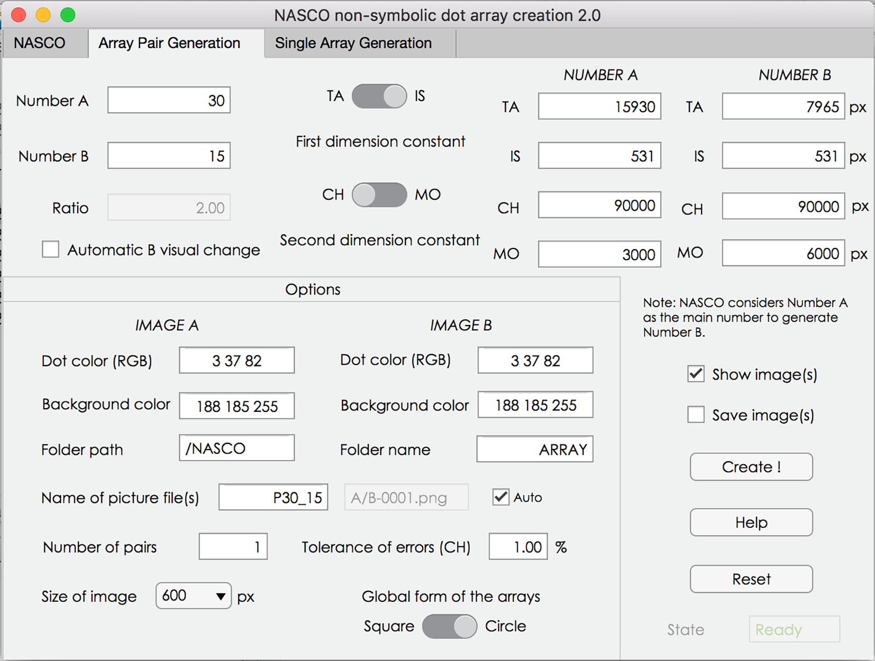Click the Reset button
The height and width of the screenshot is (661, 875).
[x=751, y=579]
